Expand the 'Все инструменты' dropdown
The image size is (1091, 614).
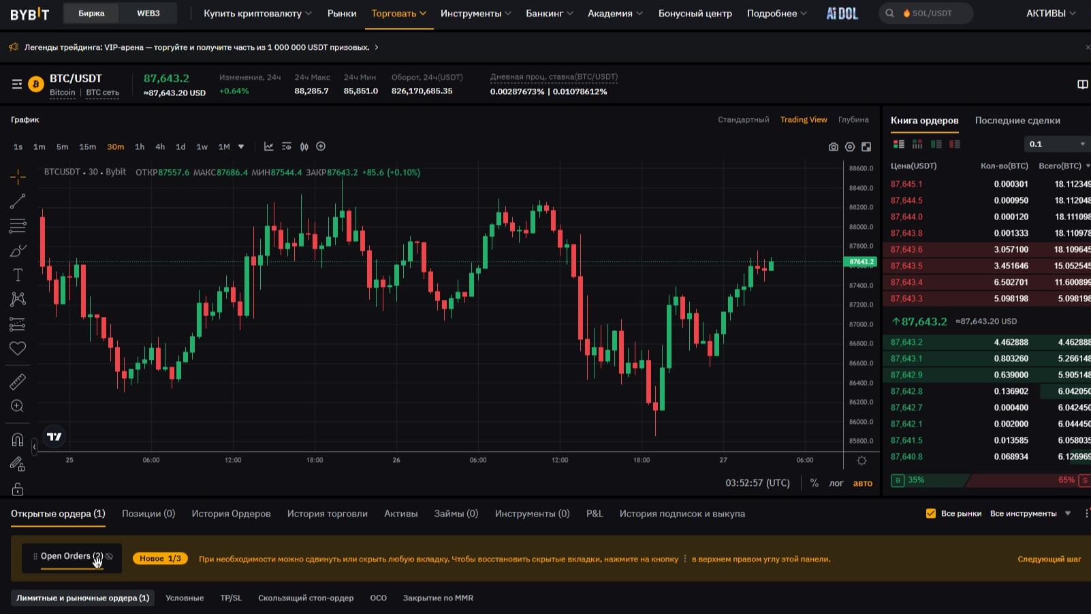(x=1030, y=514)
